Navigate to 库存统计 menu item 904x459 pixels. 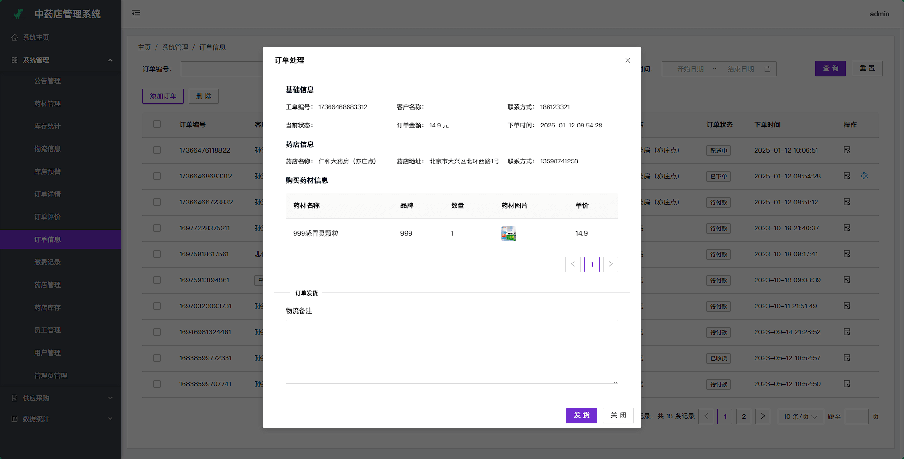[47, 126]
